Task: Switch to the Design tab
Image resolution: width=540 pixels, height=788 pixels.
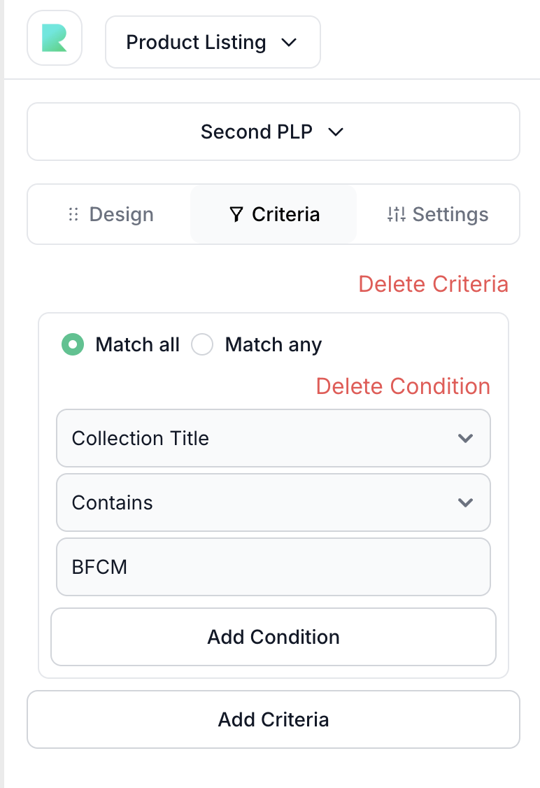Action: [111, 215]
